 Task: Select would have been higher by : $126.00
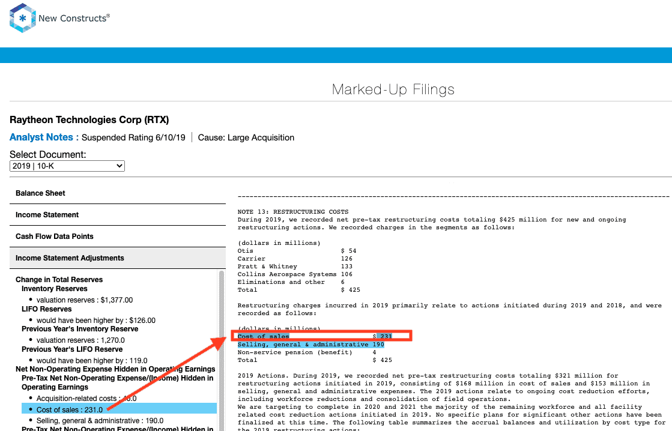95,320
